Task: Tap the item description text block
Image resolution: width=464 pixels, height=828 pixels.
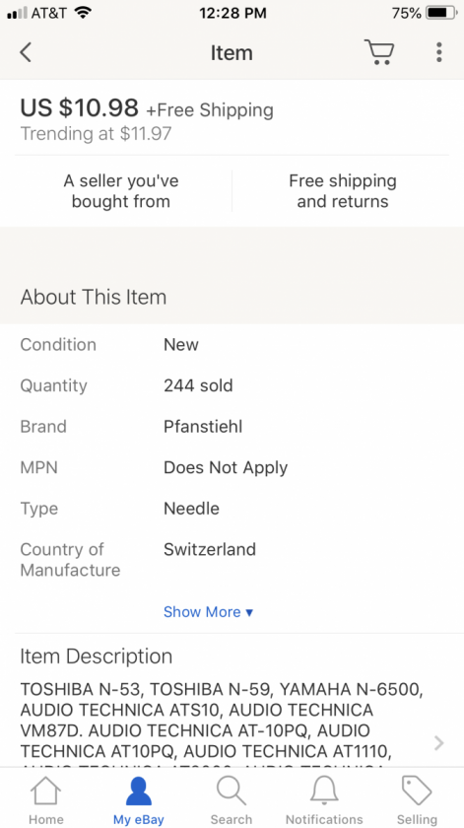Action: (222, 725)
